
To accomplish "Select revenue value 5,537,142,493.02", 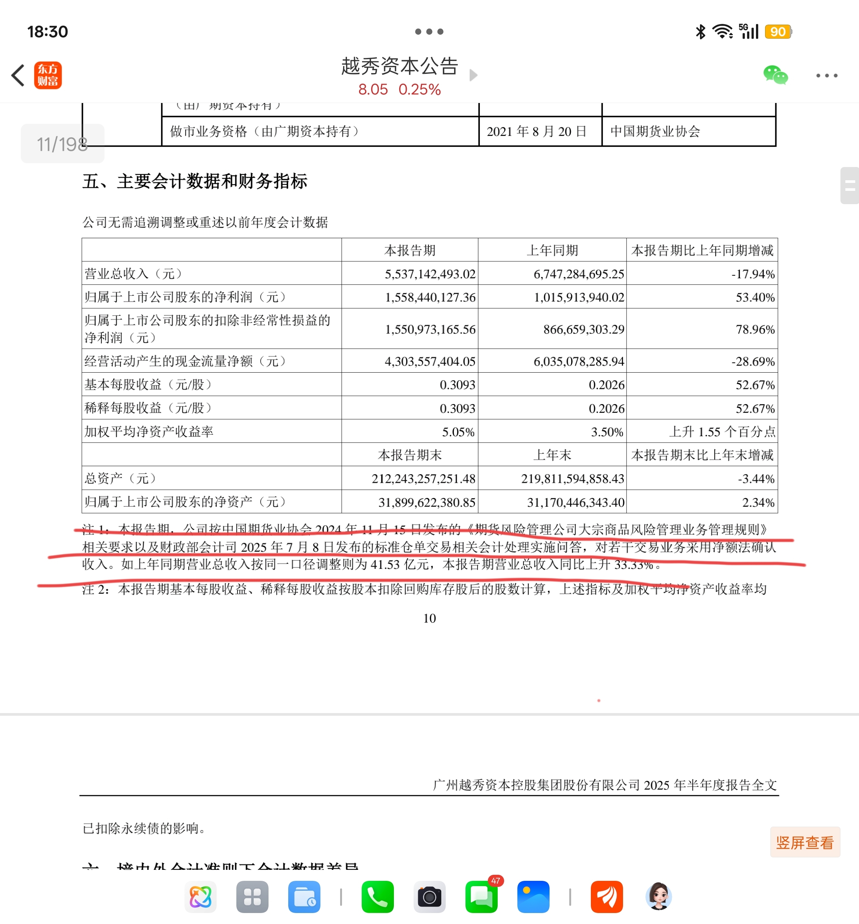I will (x=430, y=274).
